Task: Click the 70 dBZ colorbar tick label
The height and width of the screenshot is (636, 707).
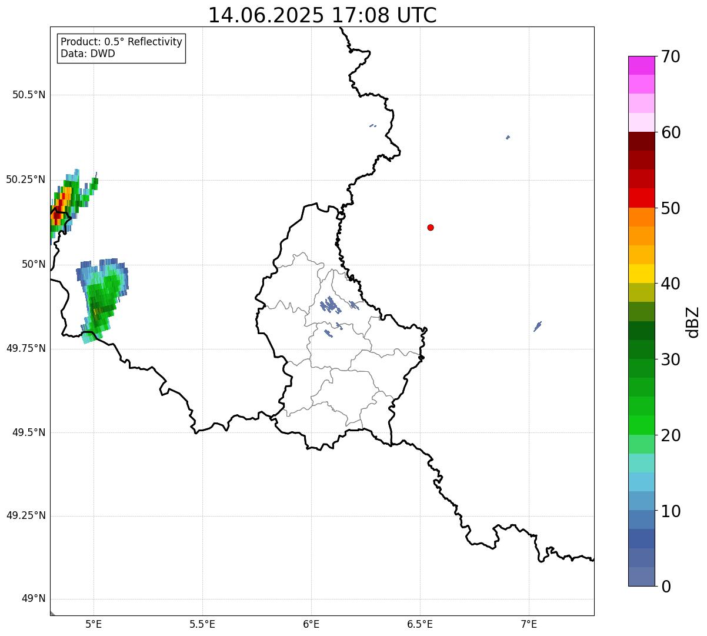Action: 671,56
